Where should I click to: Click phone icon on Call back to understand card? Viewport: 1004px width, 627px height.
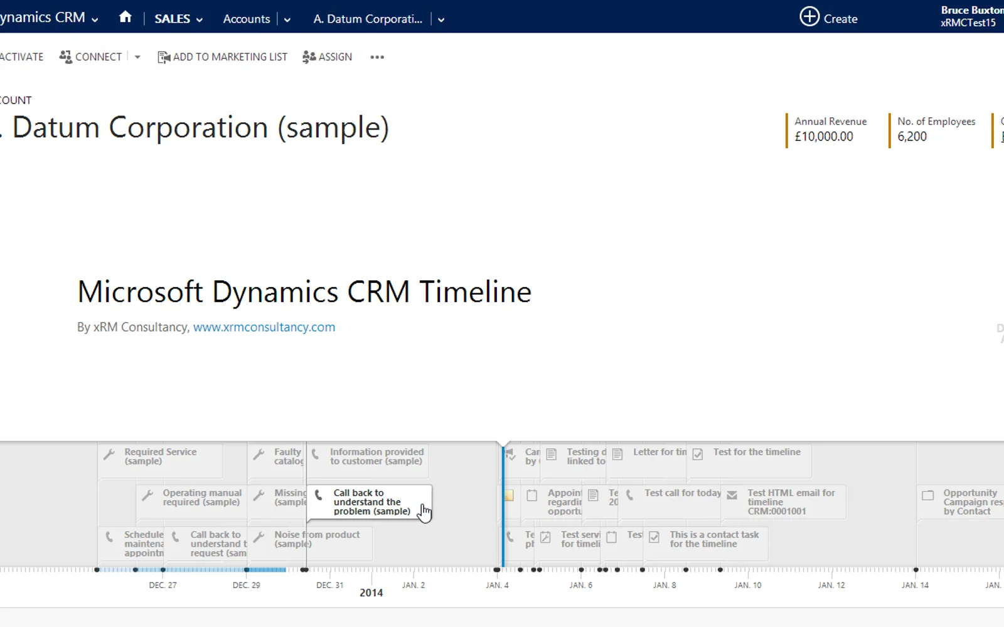click(x=319, y=495)
